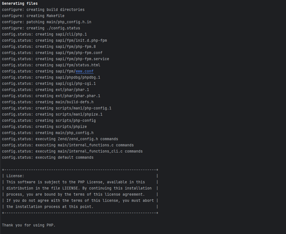
Task: Click the 'sapi/fpm/init.d.php-fpm' line
Action: tap(54, 41)
